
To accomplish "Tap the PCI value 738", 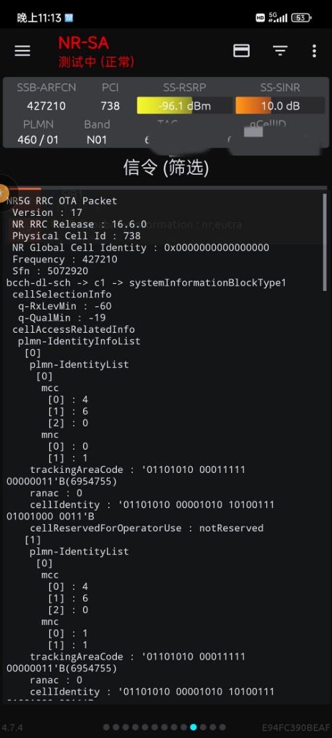I will tap(110, 106).
